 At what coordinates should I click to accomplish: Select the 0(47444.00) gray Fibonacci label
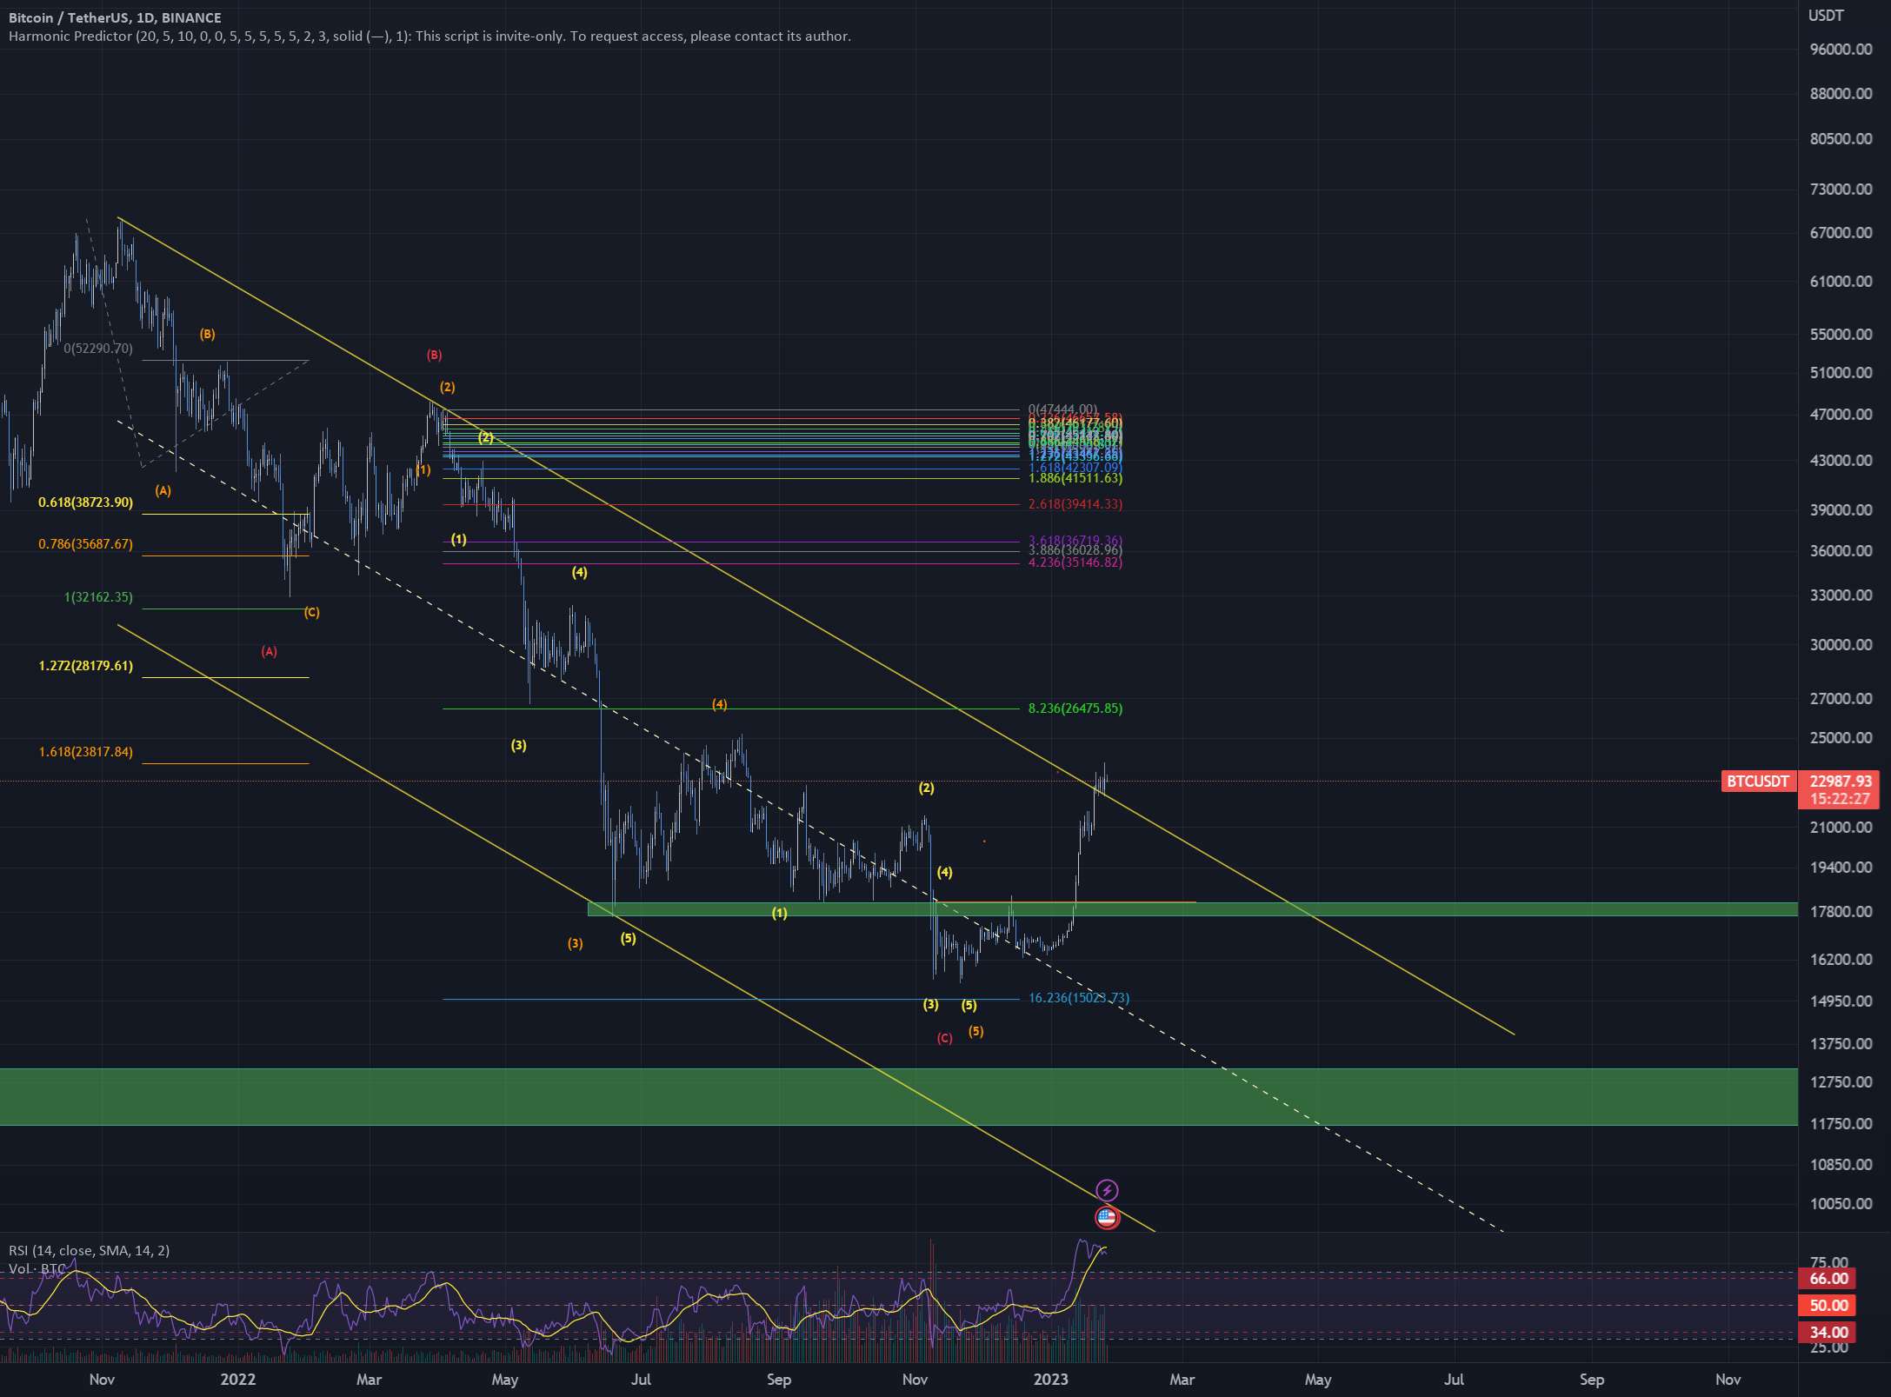(1062, 409)
